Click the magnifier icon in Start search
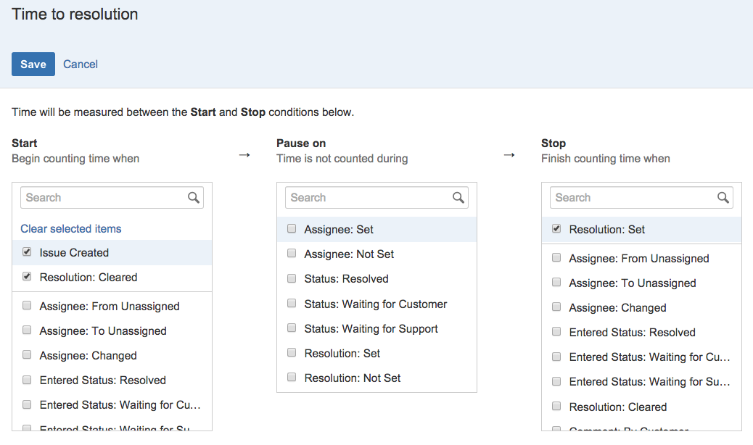 click(x=194, y=198)
